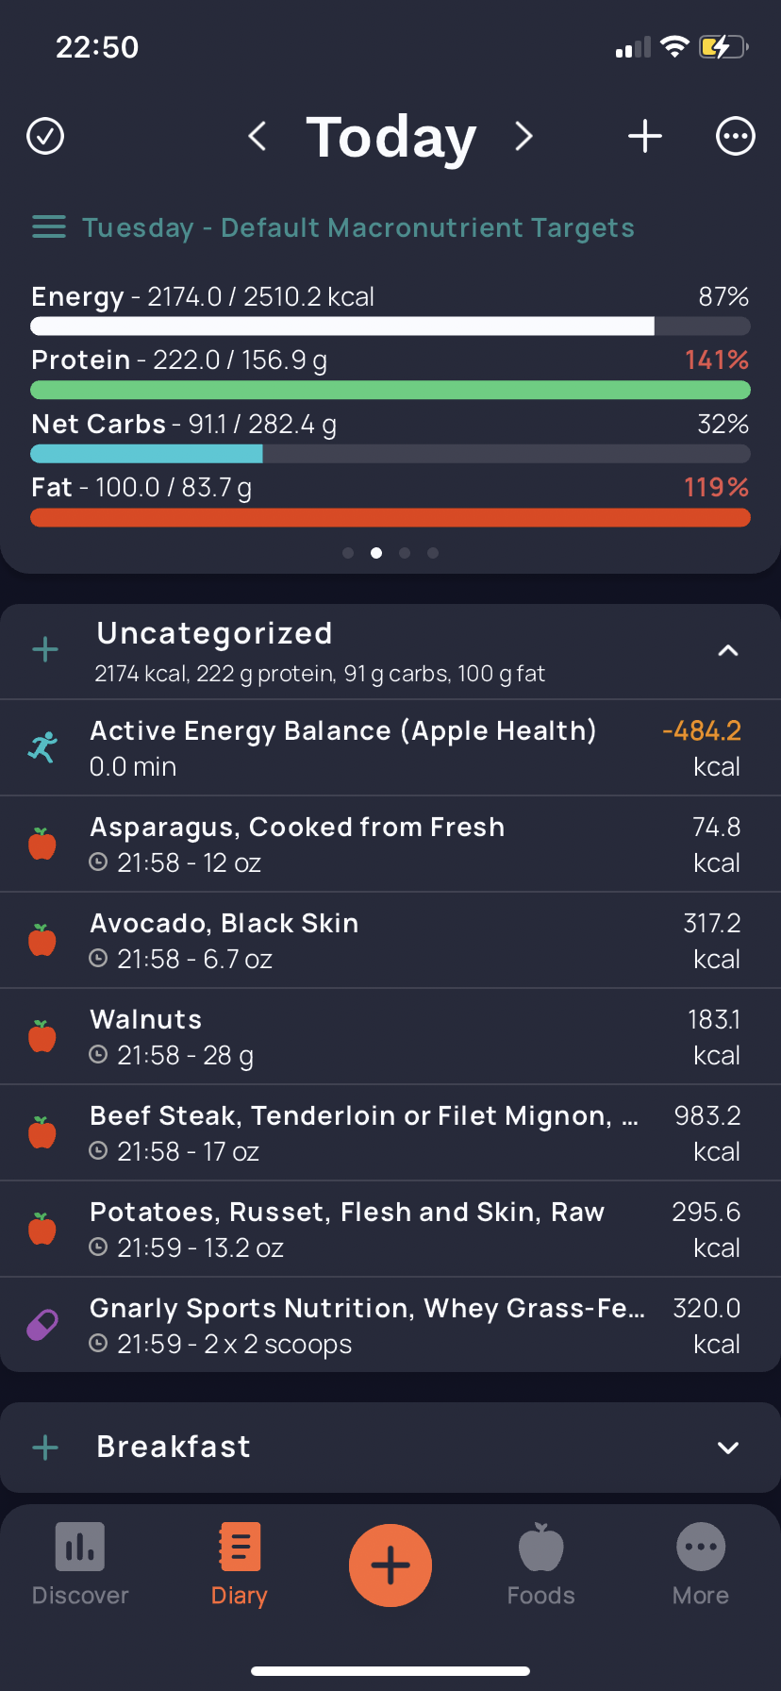Open the three-dots options menu in the header
Viewport: 781px width, 1691px height.
coord(736,136)
